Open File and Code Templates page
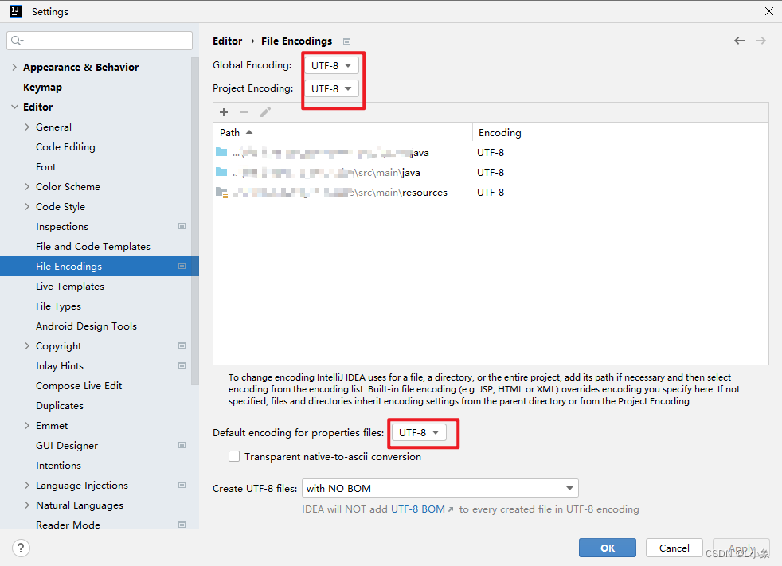Viewport: 782px width, 566px height. pos(92,246)
